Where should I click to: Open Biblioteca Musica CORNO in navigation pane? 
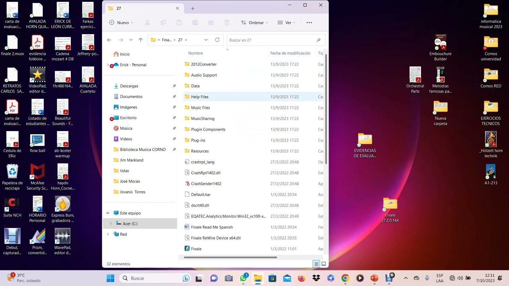coord(143,149)
